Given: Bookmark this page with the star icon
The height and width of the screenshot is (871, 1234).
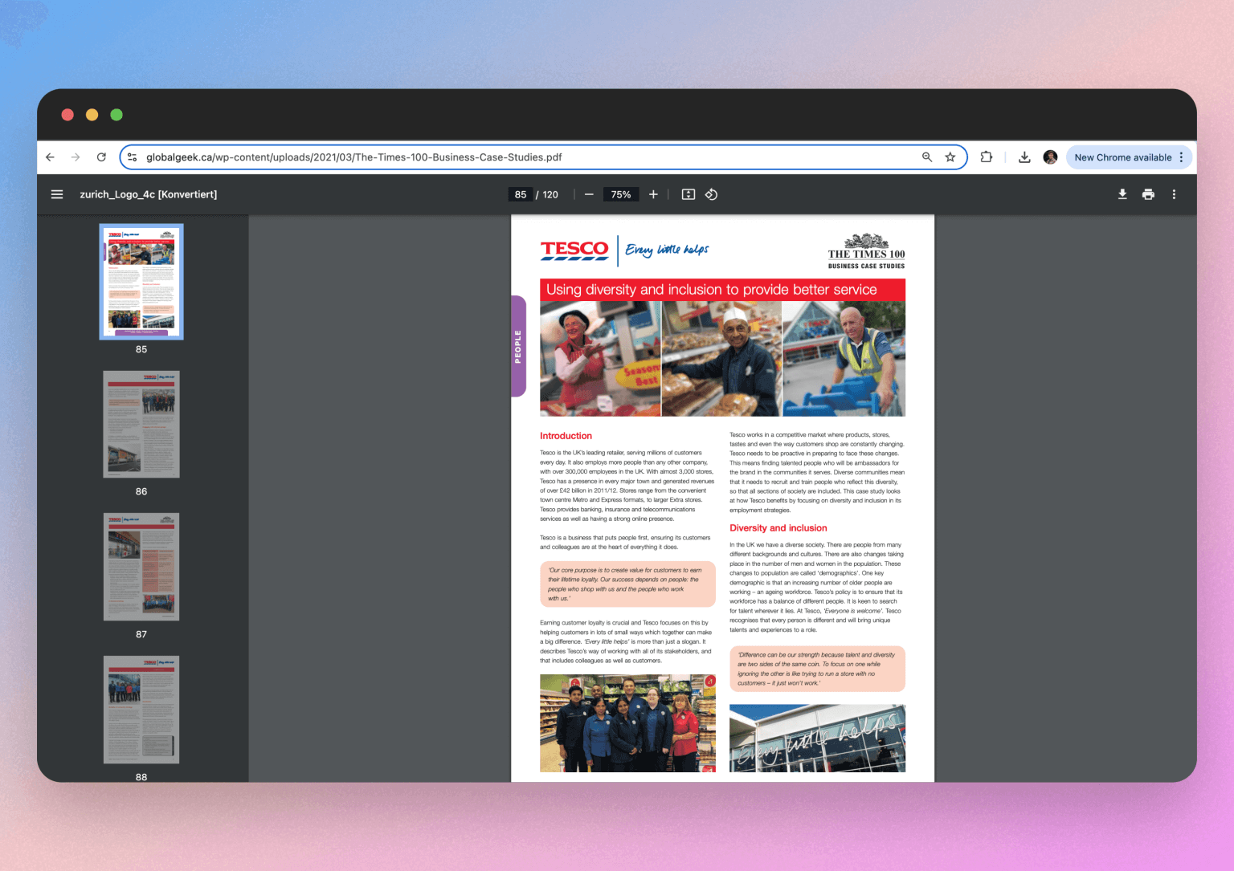Looking at the screenshot, I should 950,157.
